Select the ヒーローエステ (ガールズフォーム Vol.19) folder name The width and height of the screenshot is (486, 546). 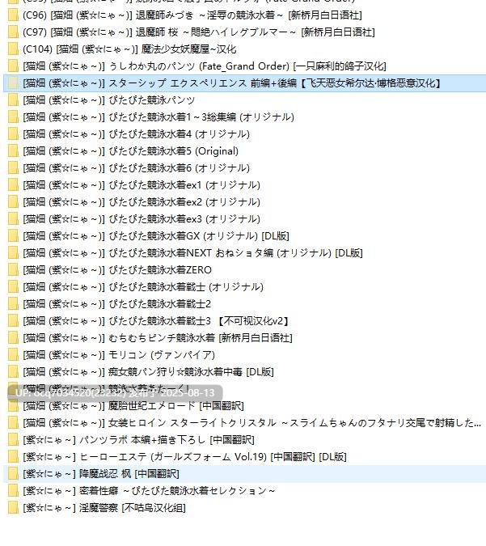click(184, 457)
